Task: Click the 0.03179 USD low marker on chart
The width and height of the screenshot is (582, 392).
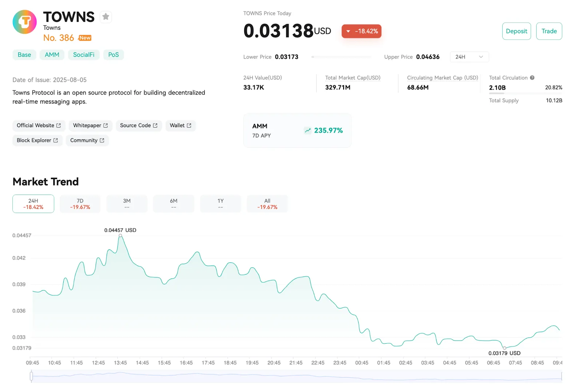Action: [505, 348]
